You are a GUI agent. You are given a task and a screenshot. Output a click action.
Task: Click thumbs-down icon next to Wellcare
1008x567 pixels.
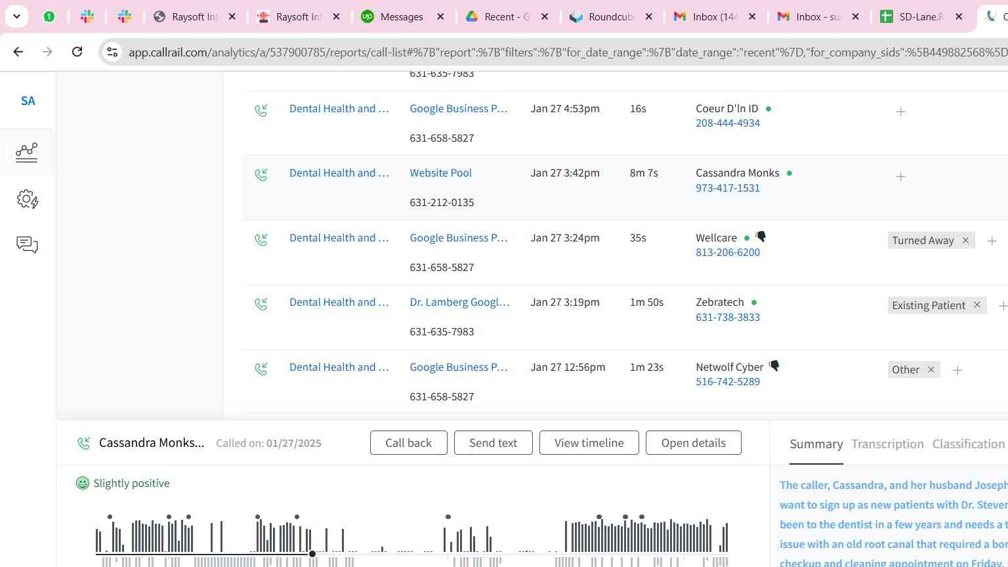click(761, 236)
